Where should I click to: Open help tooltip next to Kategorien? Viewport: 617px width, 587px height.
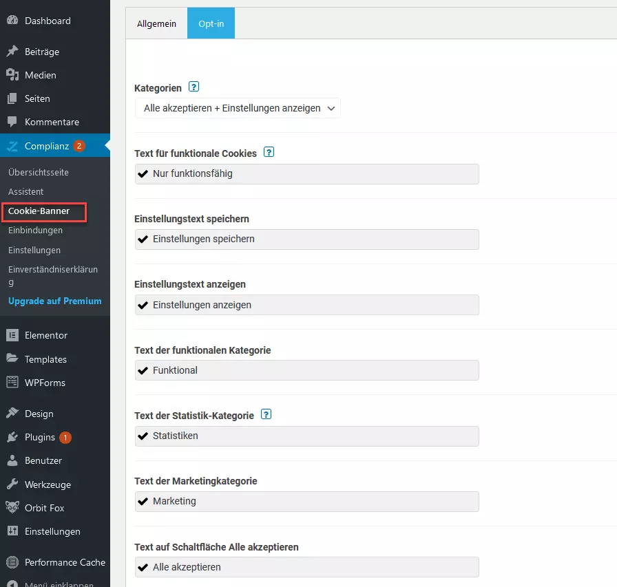click(x=194, y=87)
